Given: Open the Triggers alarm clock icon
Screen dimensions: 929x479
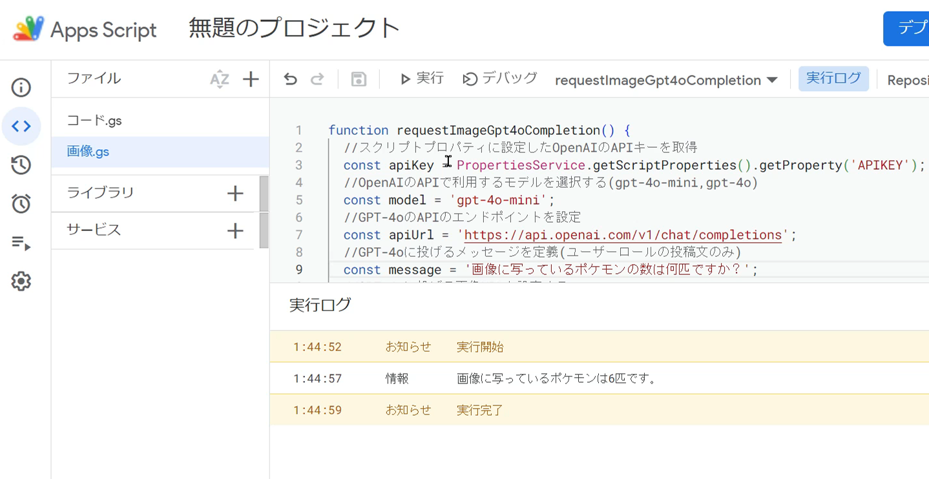Looking at the screenshot, I should click(21, 203).
